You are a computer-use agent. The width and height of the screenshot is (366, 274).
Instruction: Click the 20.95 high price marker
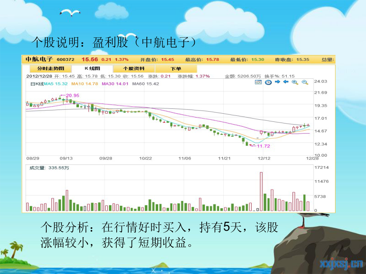coord(73,95)
